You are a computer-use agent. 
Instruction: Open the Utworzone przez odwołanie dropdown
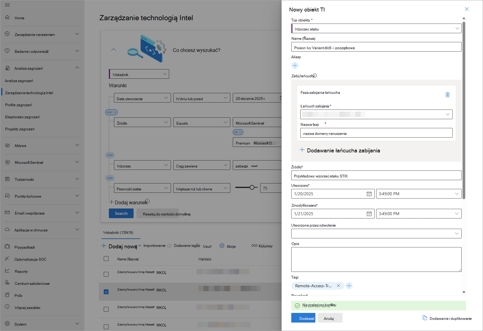click(376, 234)
